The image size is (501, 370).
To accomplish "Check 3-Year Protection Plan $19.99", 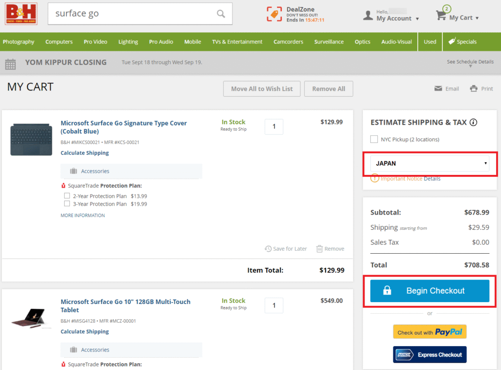I will (x=67, y=204).
